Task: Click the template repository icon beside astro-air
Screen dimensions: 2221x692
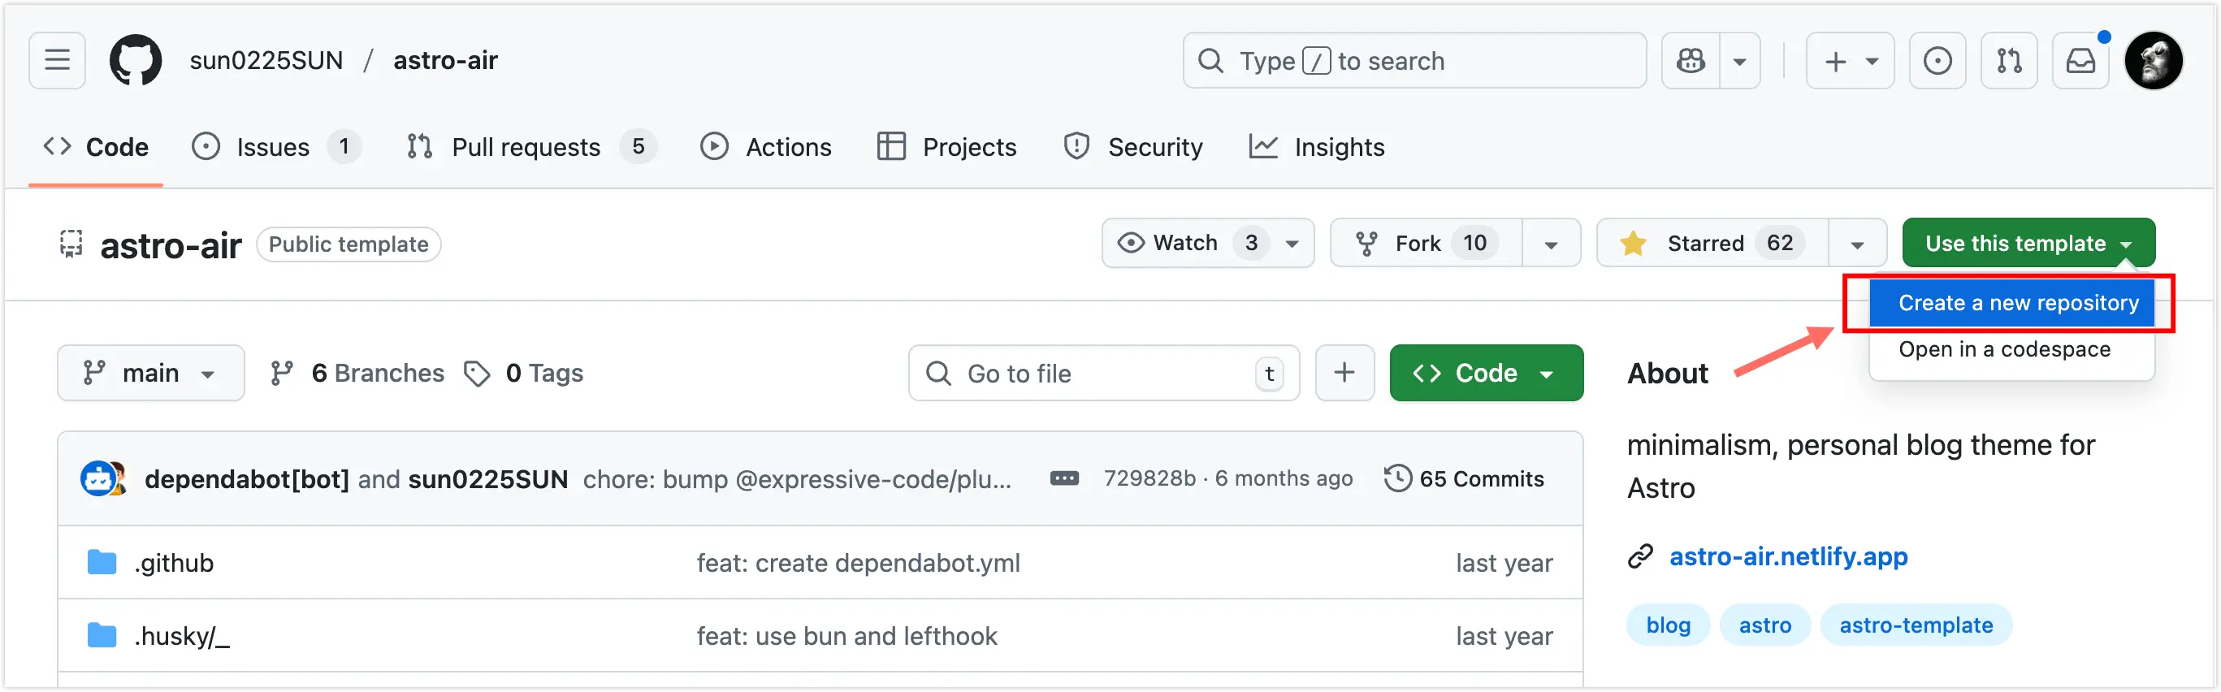Action: pos(71,244)
